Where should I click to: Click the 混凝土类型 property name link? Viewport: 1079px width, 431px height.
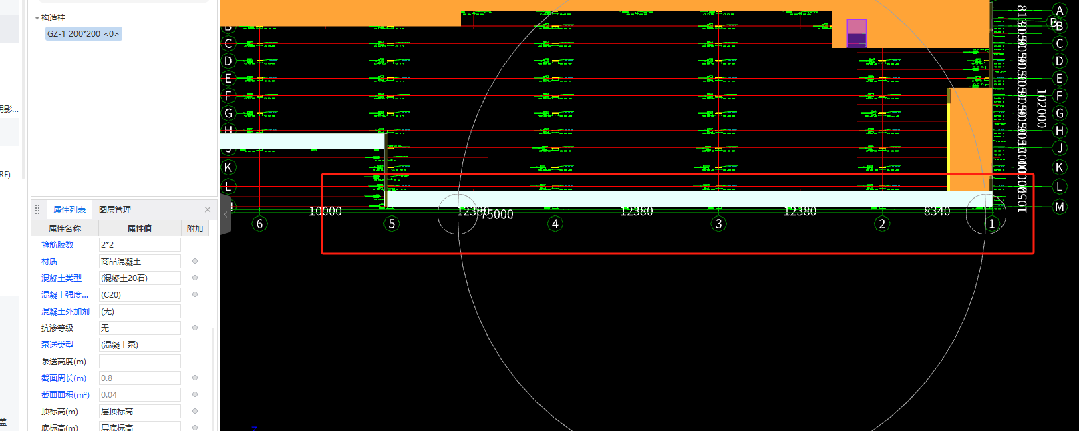(61, 278)
